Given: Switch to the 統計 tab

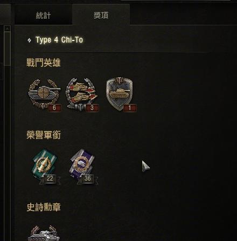Looking at the screenshot, I should (43, 15).
